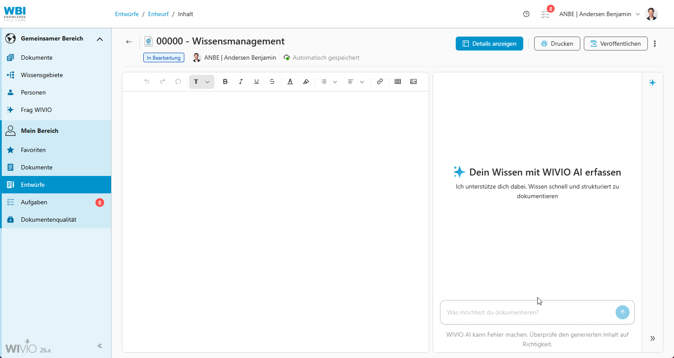Image resolution: width=674 pixels, height=358 pixels.
Task: Toggle underline formatting
Action: point(257,81)
